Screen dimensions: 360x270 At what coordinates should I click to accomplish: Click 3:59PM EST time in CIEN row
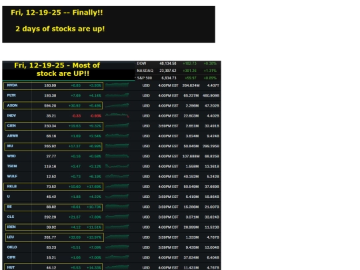[x=168, y=126]
